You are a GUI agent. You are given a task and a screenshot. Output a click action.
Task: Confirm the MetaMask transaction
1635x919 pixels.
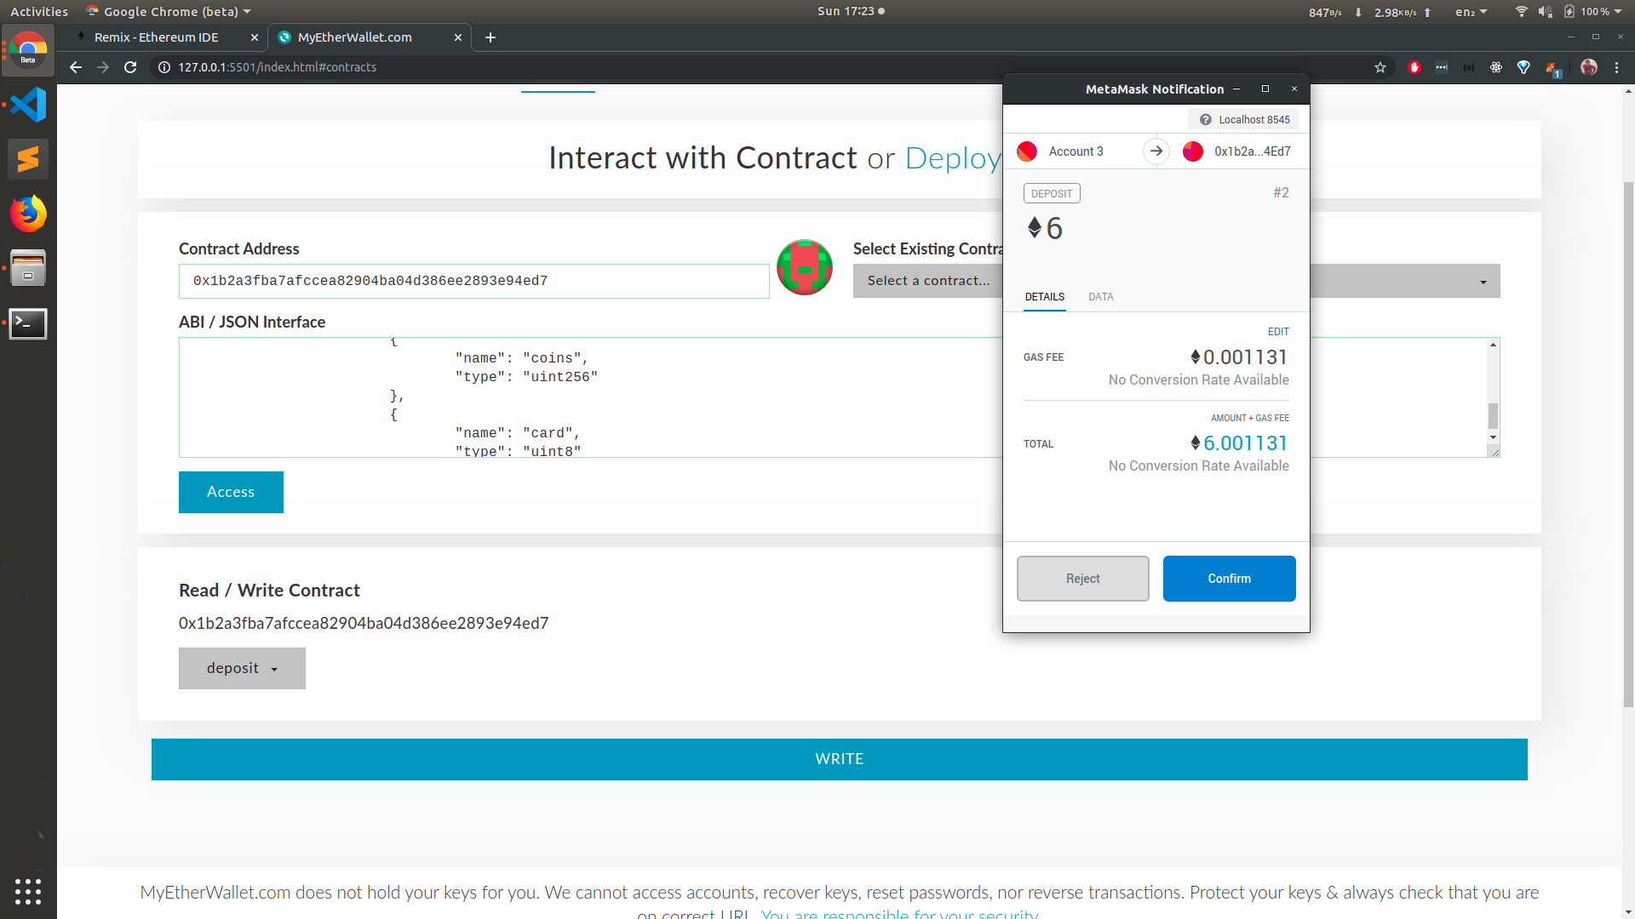pyautogui.click(x=1229, y=579)
